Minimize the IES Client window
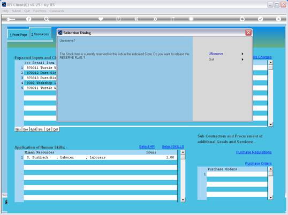This screenshot has height=215, width=288. coord(270,5)
